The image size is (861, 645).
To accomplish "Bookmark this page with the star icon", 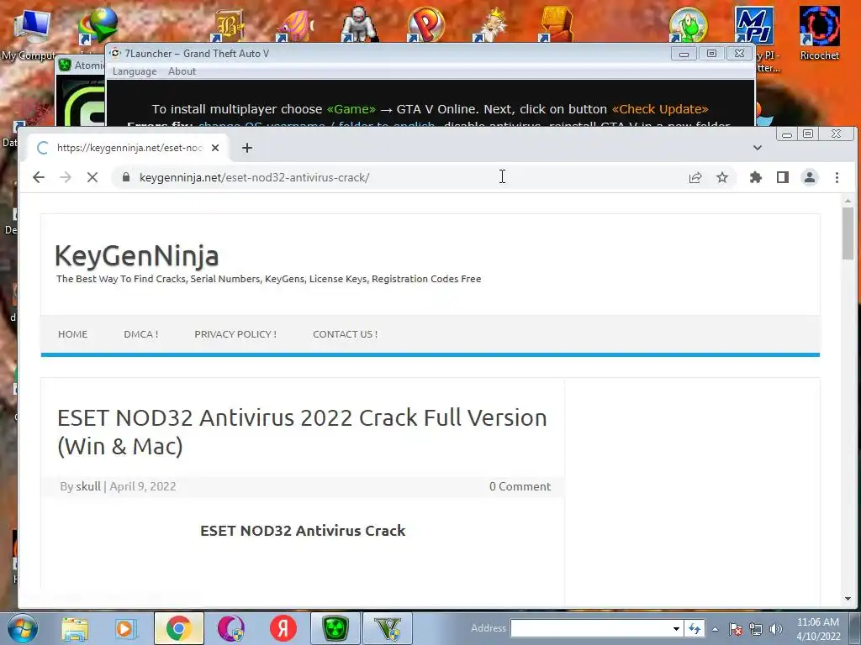I will [722, 177].
